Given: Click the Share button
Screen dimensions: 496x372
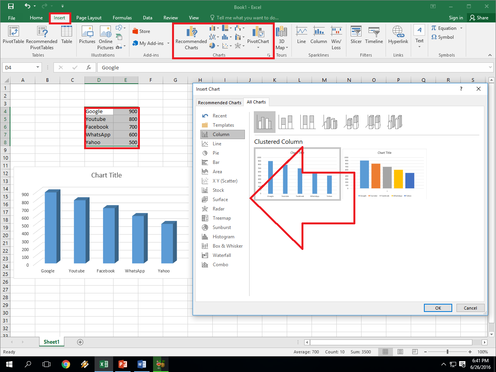Looking at the screenshot, I should [479, 18].
